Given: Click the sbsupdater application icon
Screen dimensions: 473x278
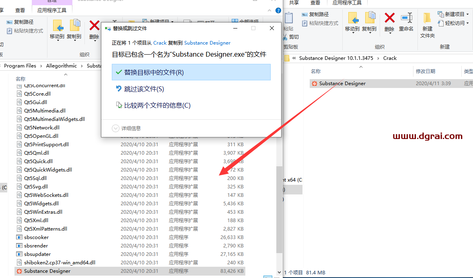Looking at the screenshot, I should [19, 254].
